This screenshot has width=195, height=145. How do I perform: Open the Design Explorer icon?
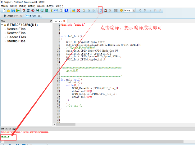(47, 11)
